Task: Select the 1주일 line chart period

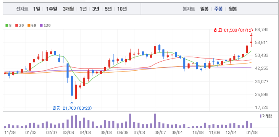Action: pyautogui.click(x=52, y=9)
